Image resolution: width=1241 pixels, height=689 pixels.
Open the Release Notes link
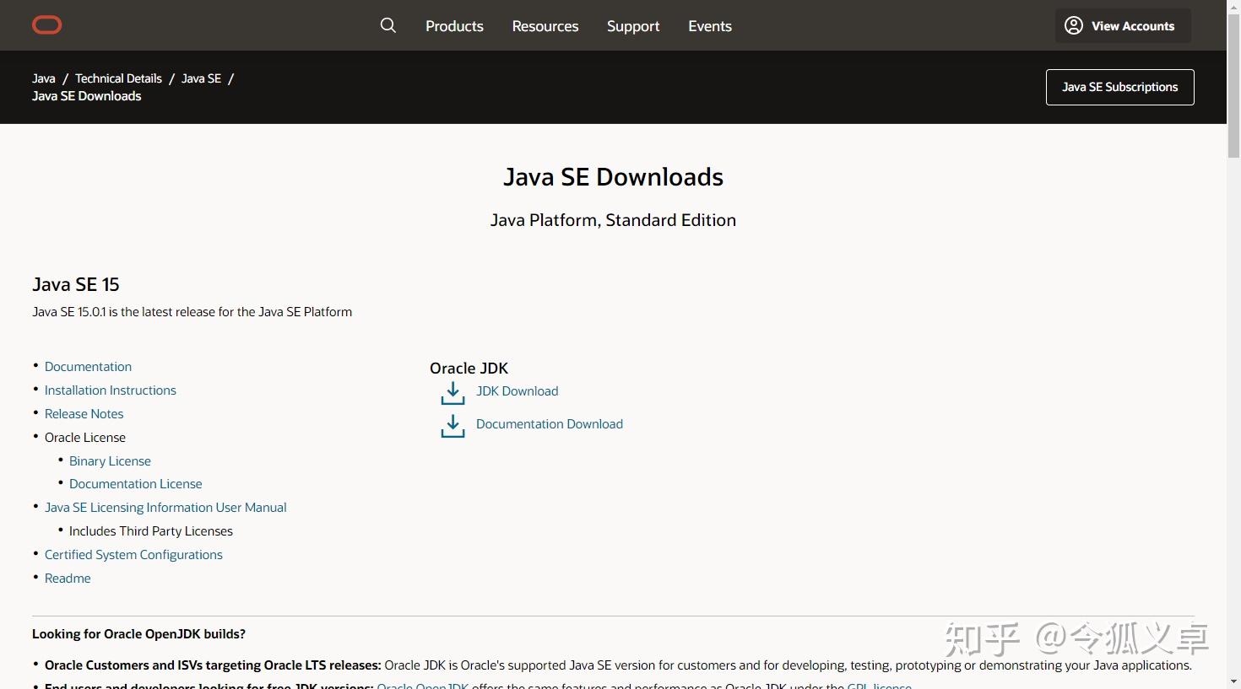(x=84, y=414)
